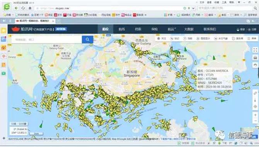Click the yellow star sidebar icon

pyautogui.click(x=3, y=31)
